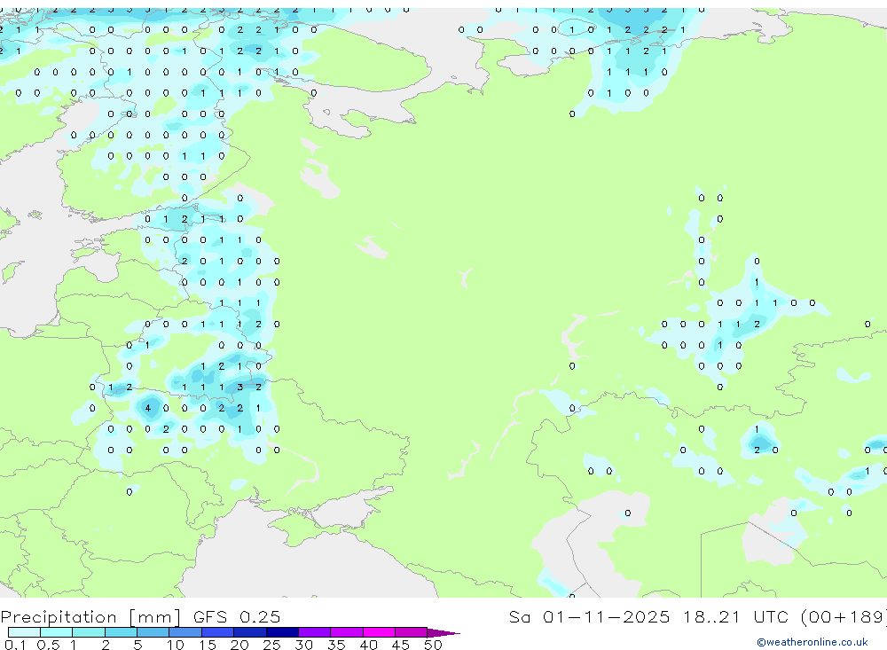Image resolution: width=887 pixels, height=650 pixels.
Task: Select the 0.5–1 mm legend swatch
Action: [x=57, y=632]
